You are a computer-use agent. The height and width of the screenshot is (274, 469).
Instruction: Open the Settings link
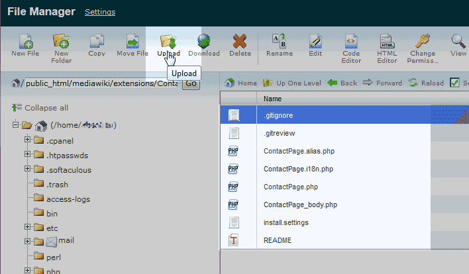point(100,13)
